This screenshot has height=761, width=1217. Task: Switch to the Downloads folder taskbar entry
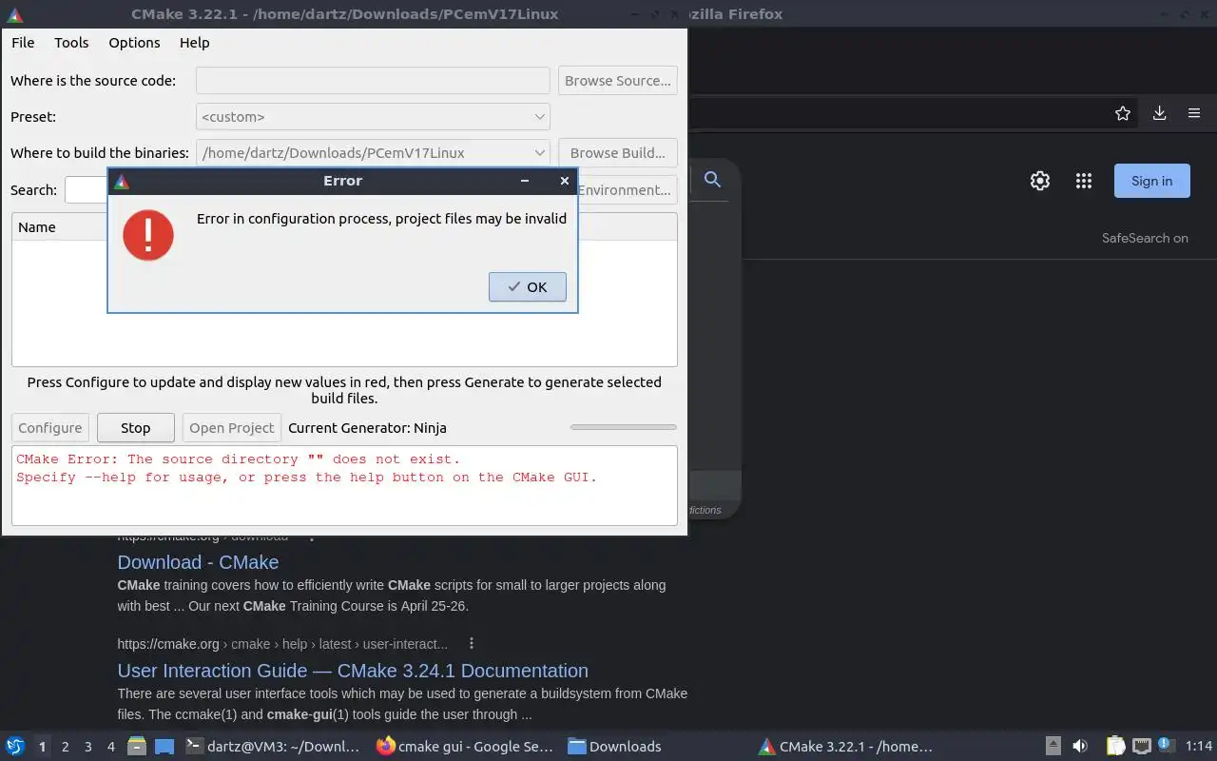click(614, 747)
